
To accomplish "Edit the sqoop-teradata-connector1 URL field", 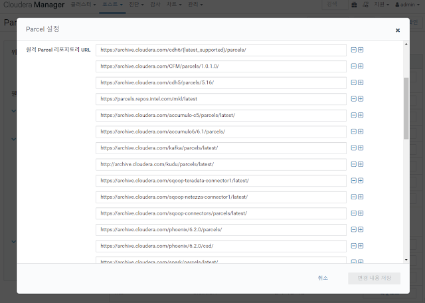I will 221,181.
